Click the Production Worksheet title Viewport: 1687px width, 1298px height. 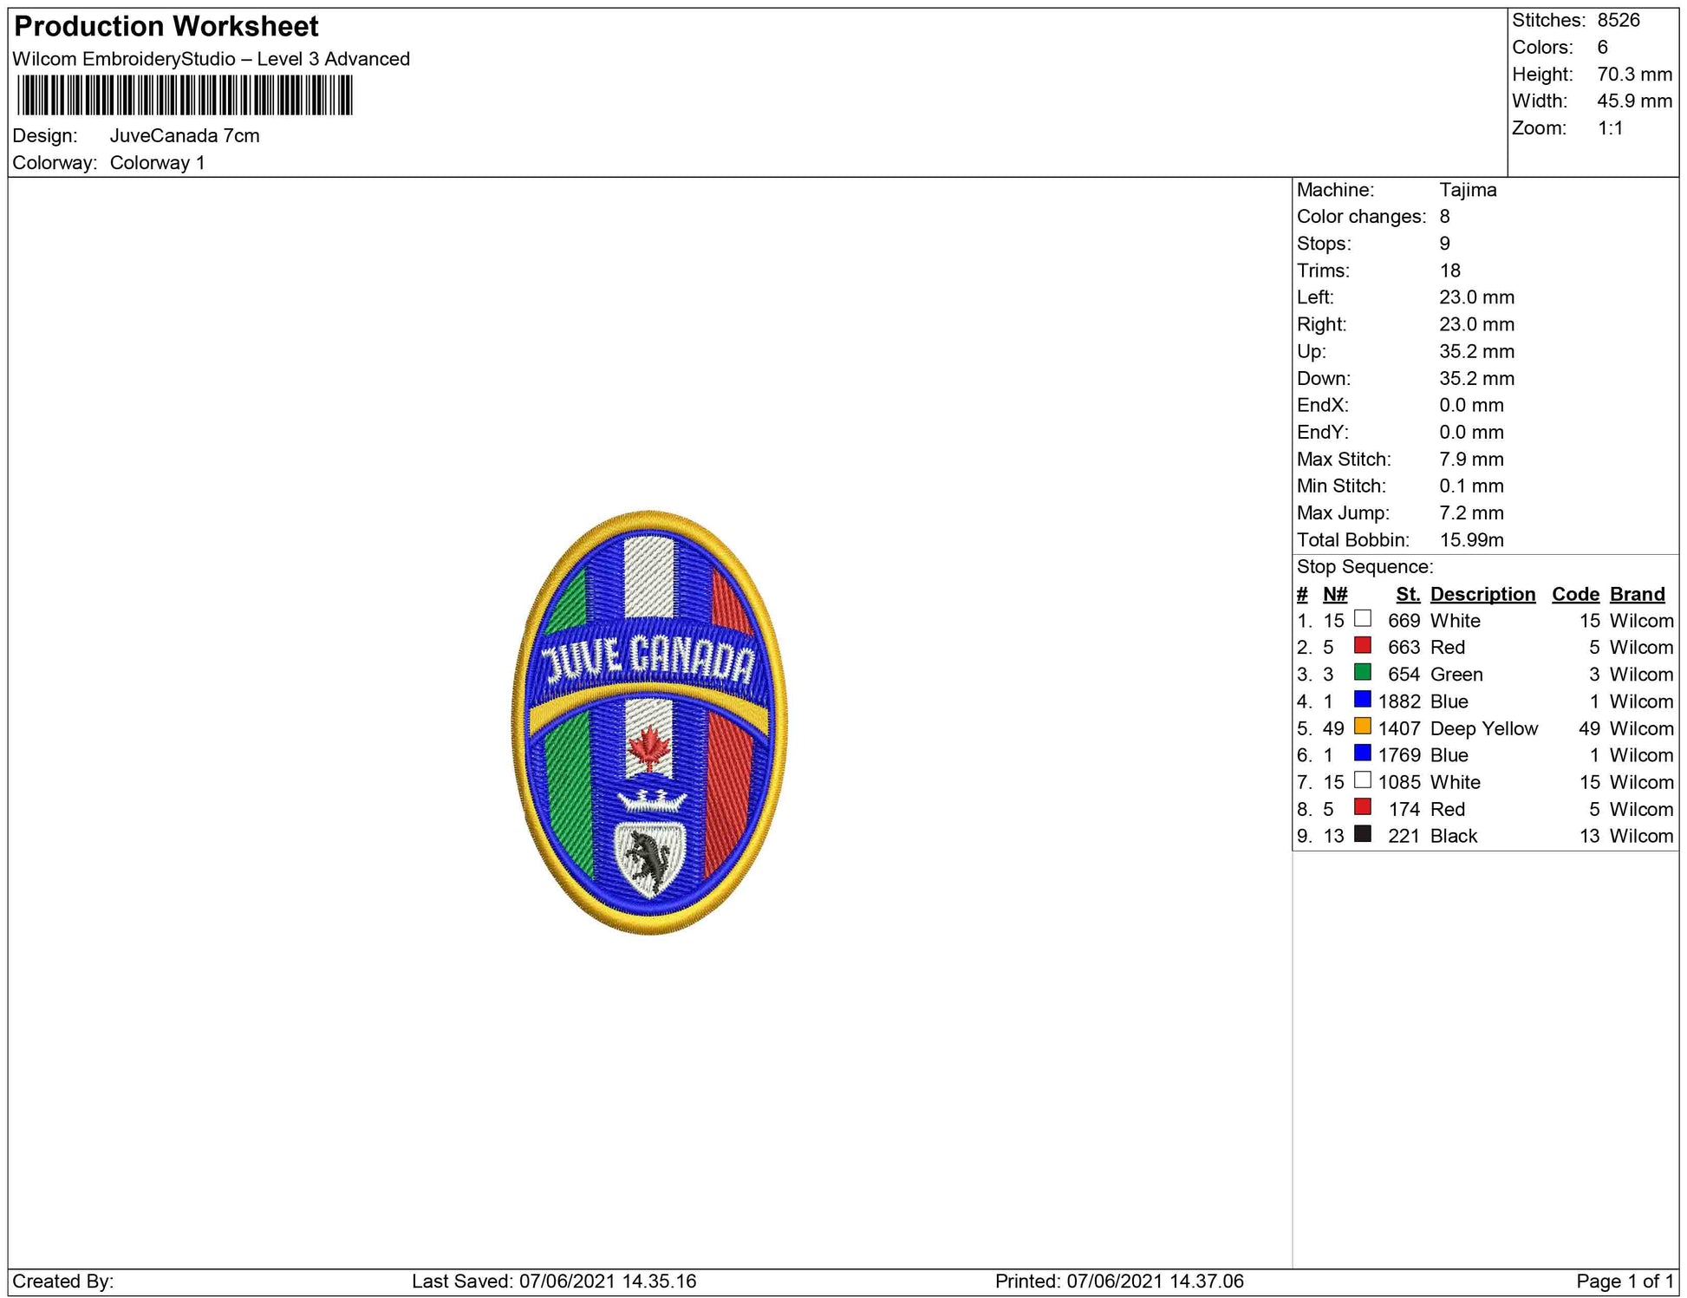166,27
